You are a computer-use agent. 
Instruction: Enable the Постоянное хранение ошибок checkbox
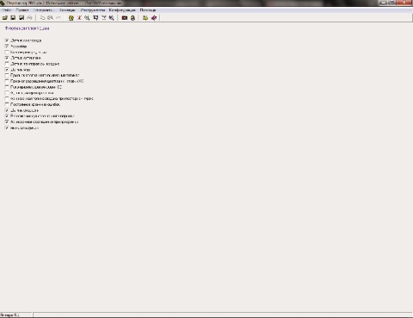(x=7, y=104)
